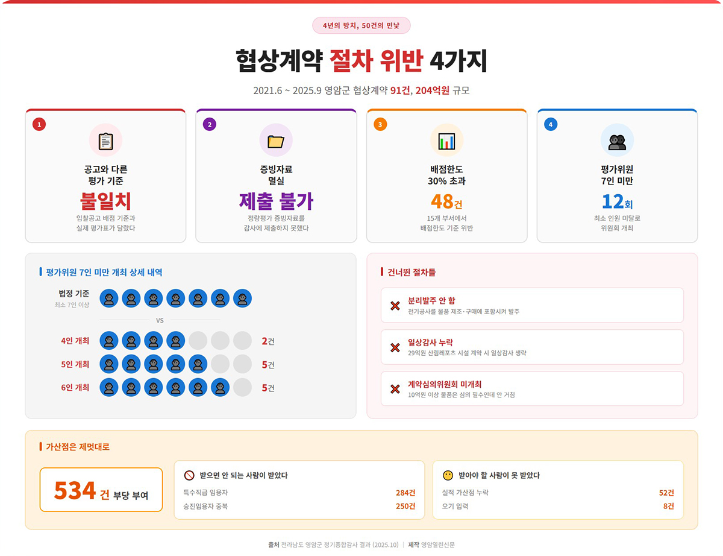Click the purple number 2 badge
723x556 pixels.
tap(210, 125)
